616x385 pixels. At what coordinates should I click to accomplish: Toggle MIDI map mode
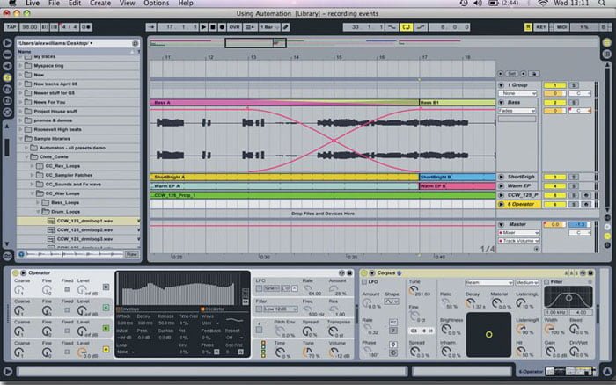point(561,27)
